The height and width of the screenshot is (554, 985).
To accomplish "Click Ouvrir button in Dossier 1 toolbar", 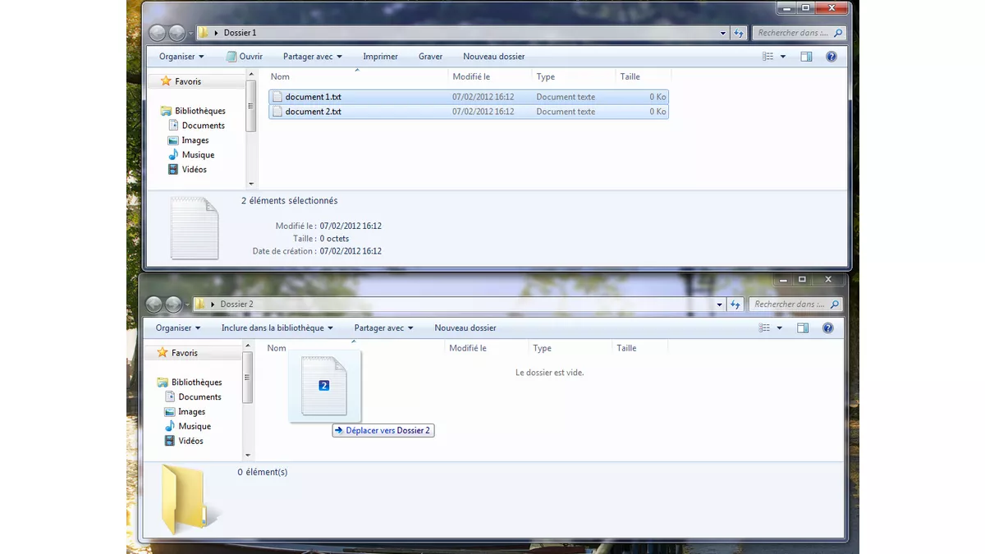I will (x=244, y=57).
